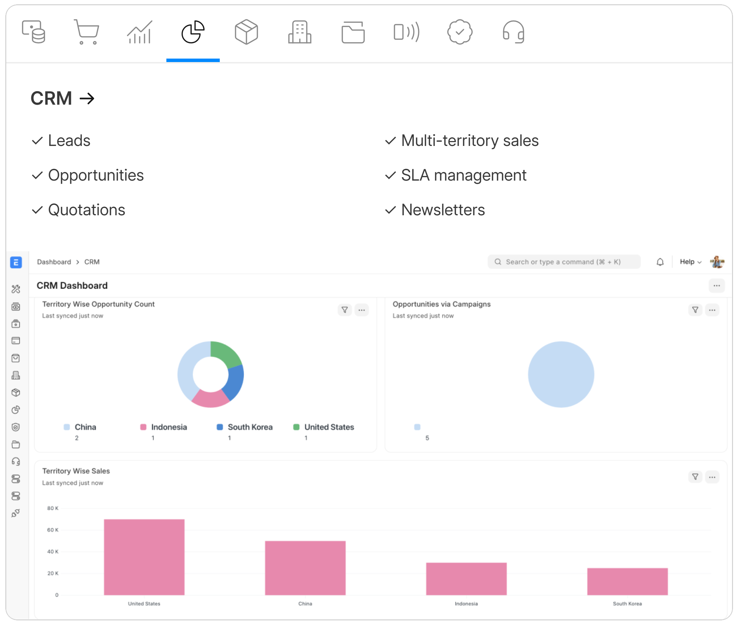
Task: Open the Help dropdown menu
Action: coord(690,262)
